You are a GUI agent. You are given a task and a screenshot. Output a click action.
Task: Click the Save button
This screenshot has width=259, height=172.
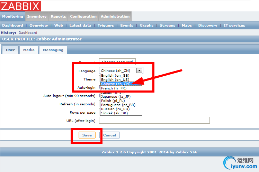pos(87,135)
